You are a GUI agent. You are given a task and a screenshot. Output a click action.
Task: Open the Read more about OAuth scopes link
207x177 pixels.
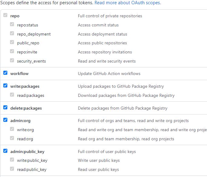coord(128,3)
